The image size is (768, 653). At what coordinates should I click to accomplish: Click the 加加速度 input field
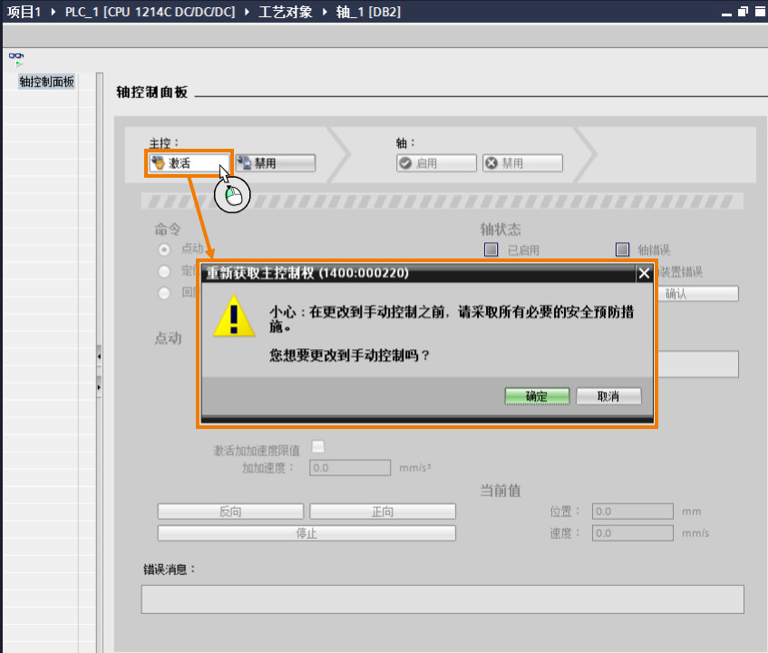point(350,468)
